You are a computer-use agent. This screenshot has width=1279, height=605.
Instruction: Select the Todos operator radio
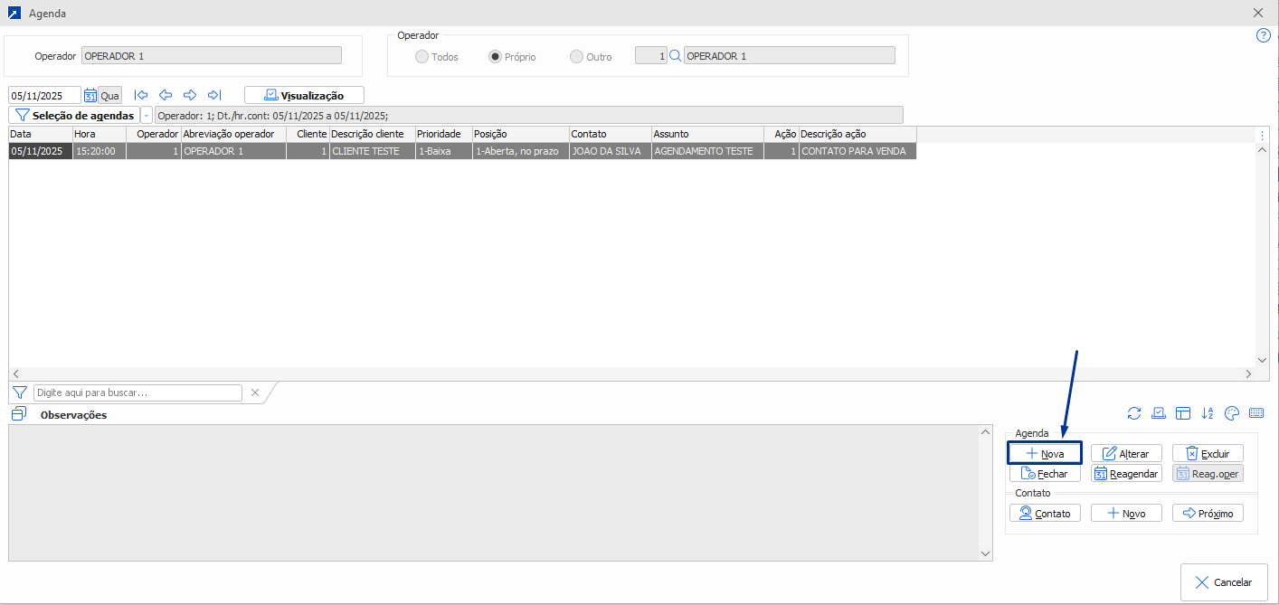point(422,56)
